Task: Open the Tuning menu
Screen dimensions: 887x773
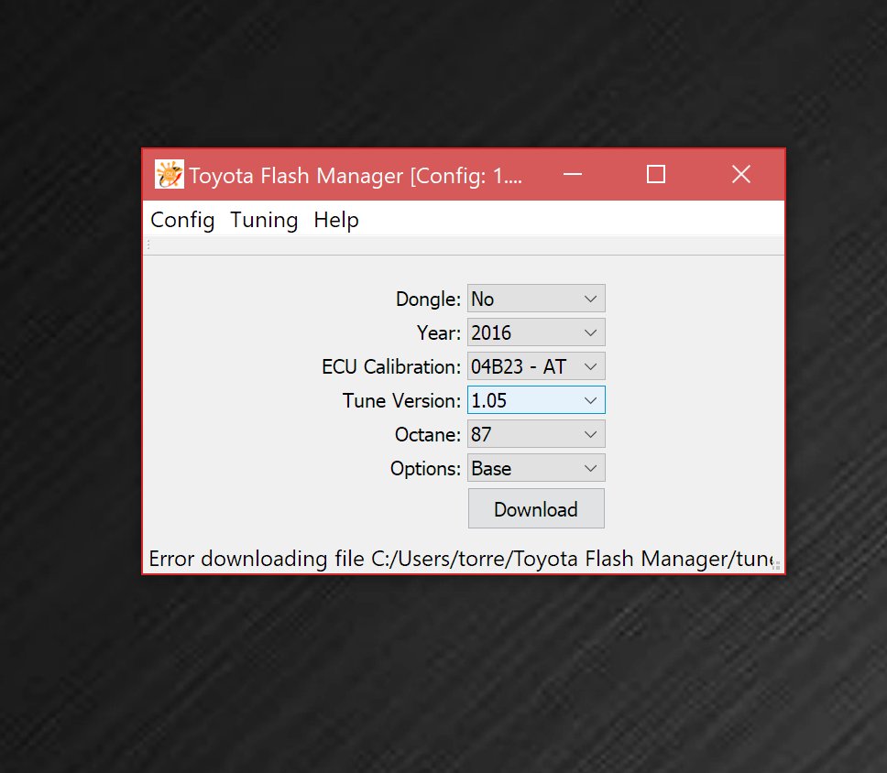Action: point(264,220)
